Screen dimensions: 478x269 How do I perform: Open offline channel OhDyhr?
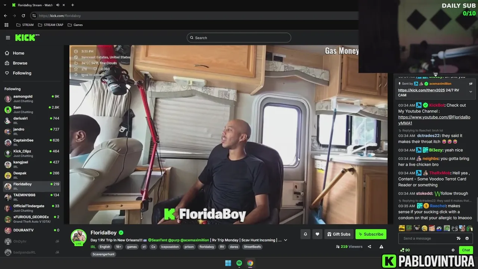point(32,241)
